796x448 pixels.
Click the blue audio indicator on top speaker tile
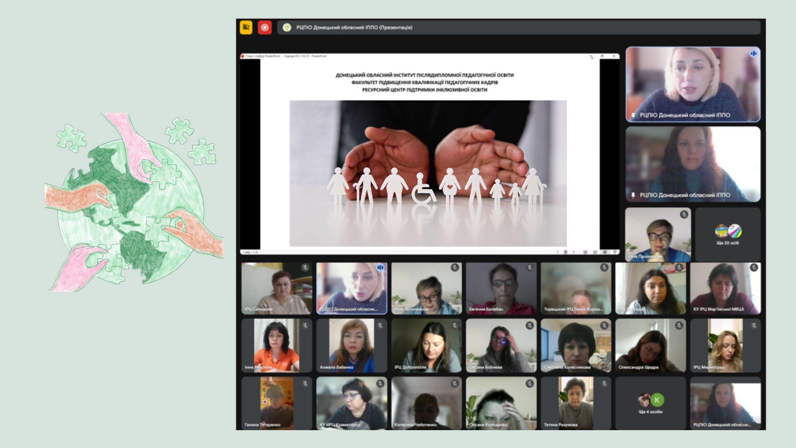753,54
